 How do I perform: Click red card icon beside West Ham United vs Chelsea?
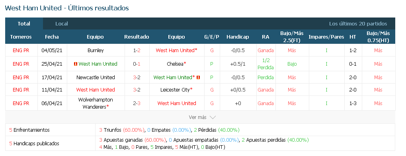tap(76, 64)
